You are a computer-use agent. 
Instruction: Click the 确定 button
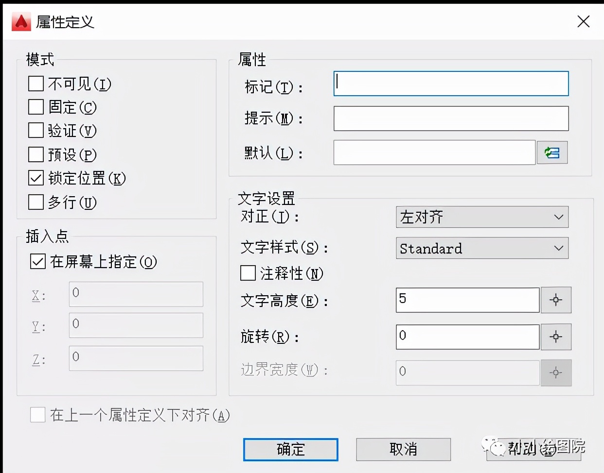click(291, 450)
